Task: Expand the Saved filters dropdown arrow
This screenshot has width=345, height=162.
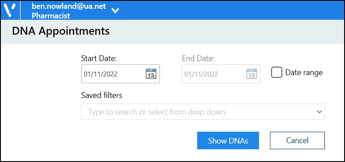Action: pyautogui.click(x=319, y=112)
